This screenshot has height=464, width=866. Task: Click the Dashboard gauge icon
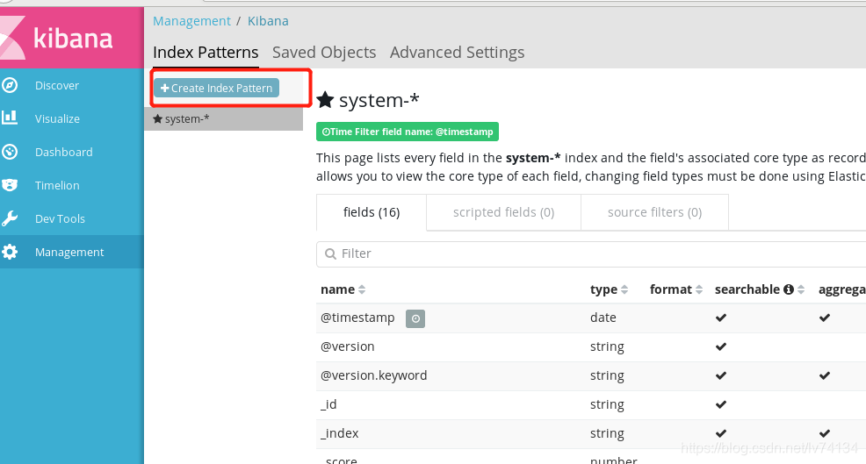[10, 152]
